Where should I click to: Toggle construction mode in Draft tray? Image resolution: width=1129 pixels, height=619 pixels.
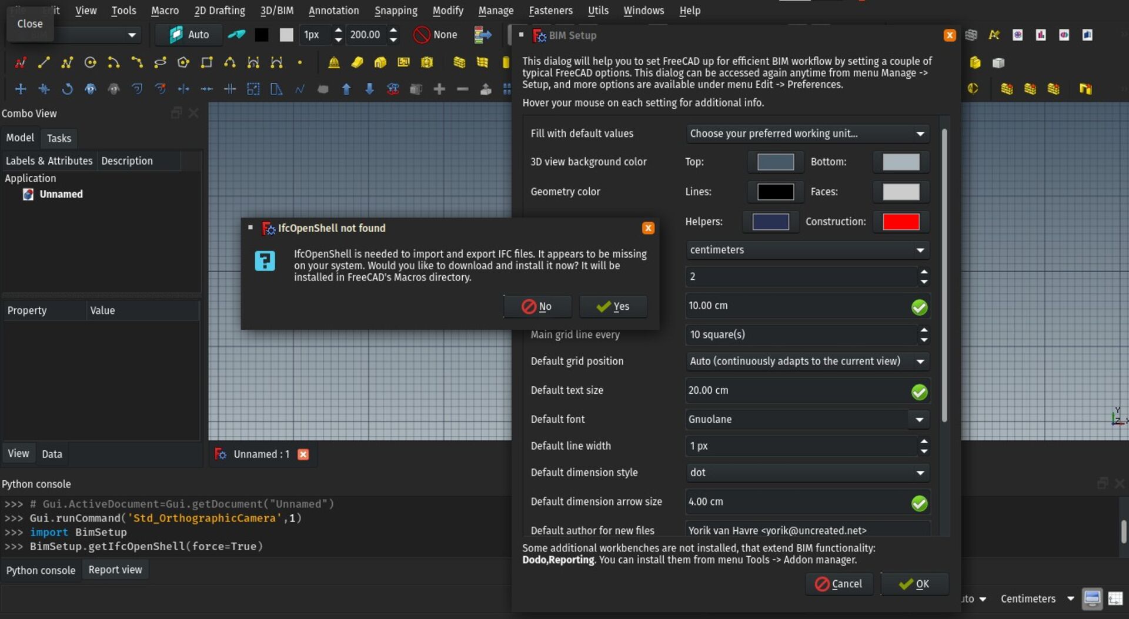click(x=237, y=35)
